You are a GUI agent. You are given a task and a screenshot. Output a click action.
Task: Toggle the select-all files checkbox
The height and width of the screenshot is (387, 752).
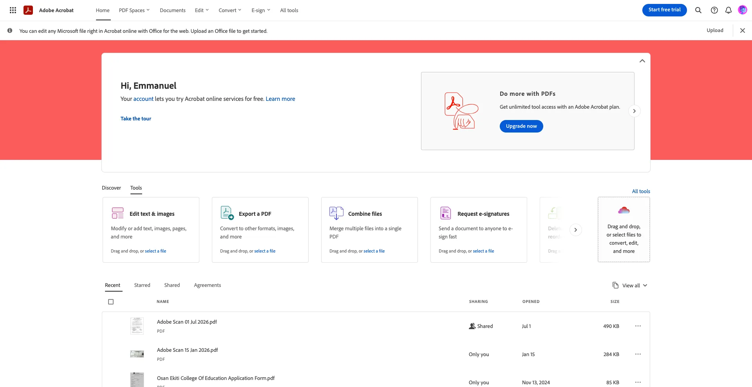coord(111,302)
